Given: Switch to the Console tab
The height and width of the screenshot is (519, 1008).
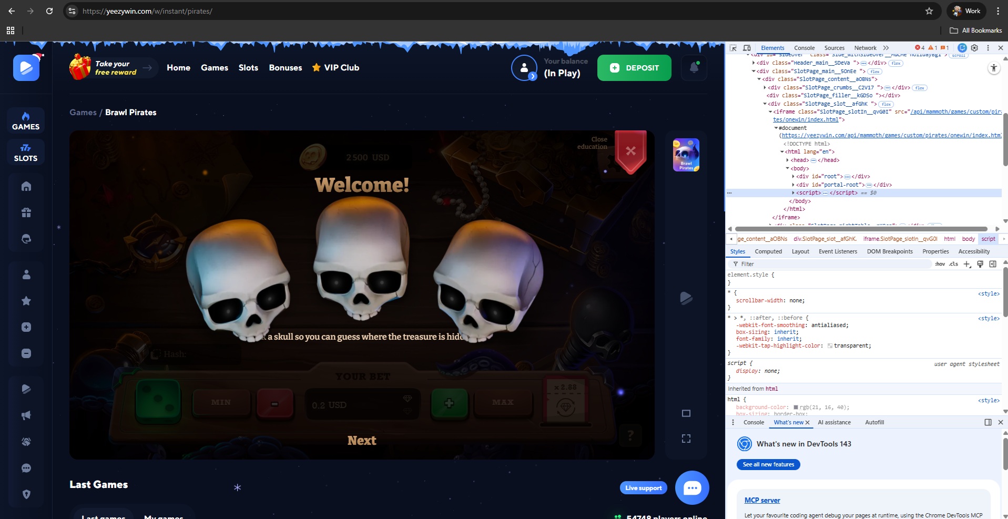Looking at the screenshot, I should (x=804, y=48).
